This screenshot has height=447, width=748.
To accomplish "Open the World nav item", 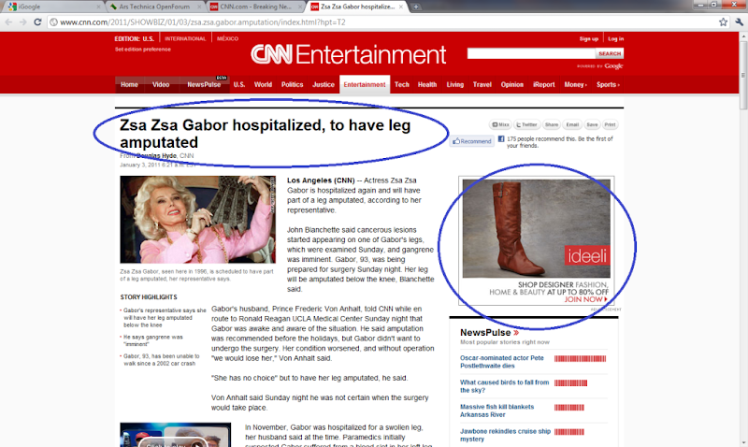I will [x=263, y=84].
